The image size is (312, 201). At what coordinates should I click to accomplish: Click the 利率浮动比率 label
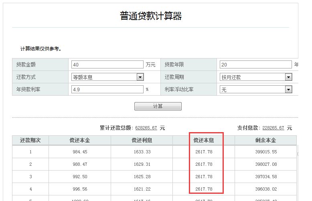(x=179, y=89)
